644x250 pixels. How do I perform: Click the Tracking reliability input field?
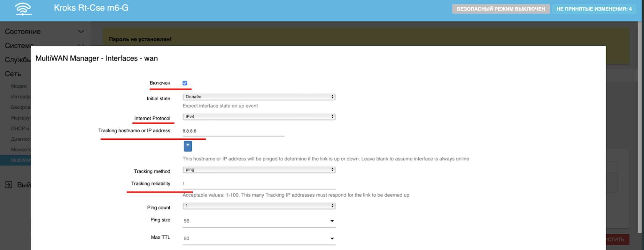coord(259,184)
